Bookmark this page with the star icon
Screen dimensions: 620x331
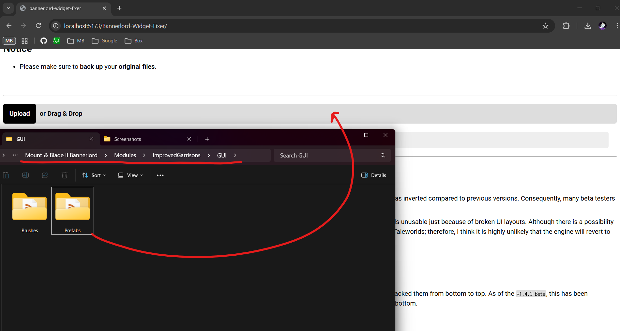[545, 26]
